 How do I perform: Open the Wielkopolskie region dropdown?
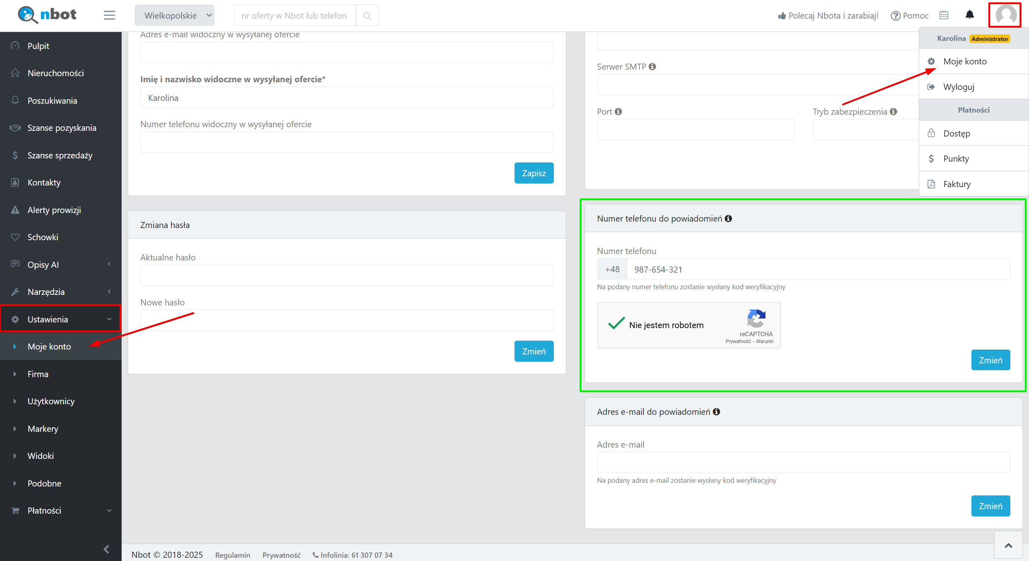(x=174, y=16)
